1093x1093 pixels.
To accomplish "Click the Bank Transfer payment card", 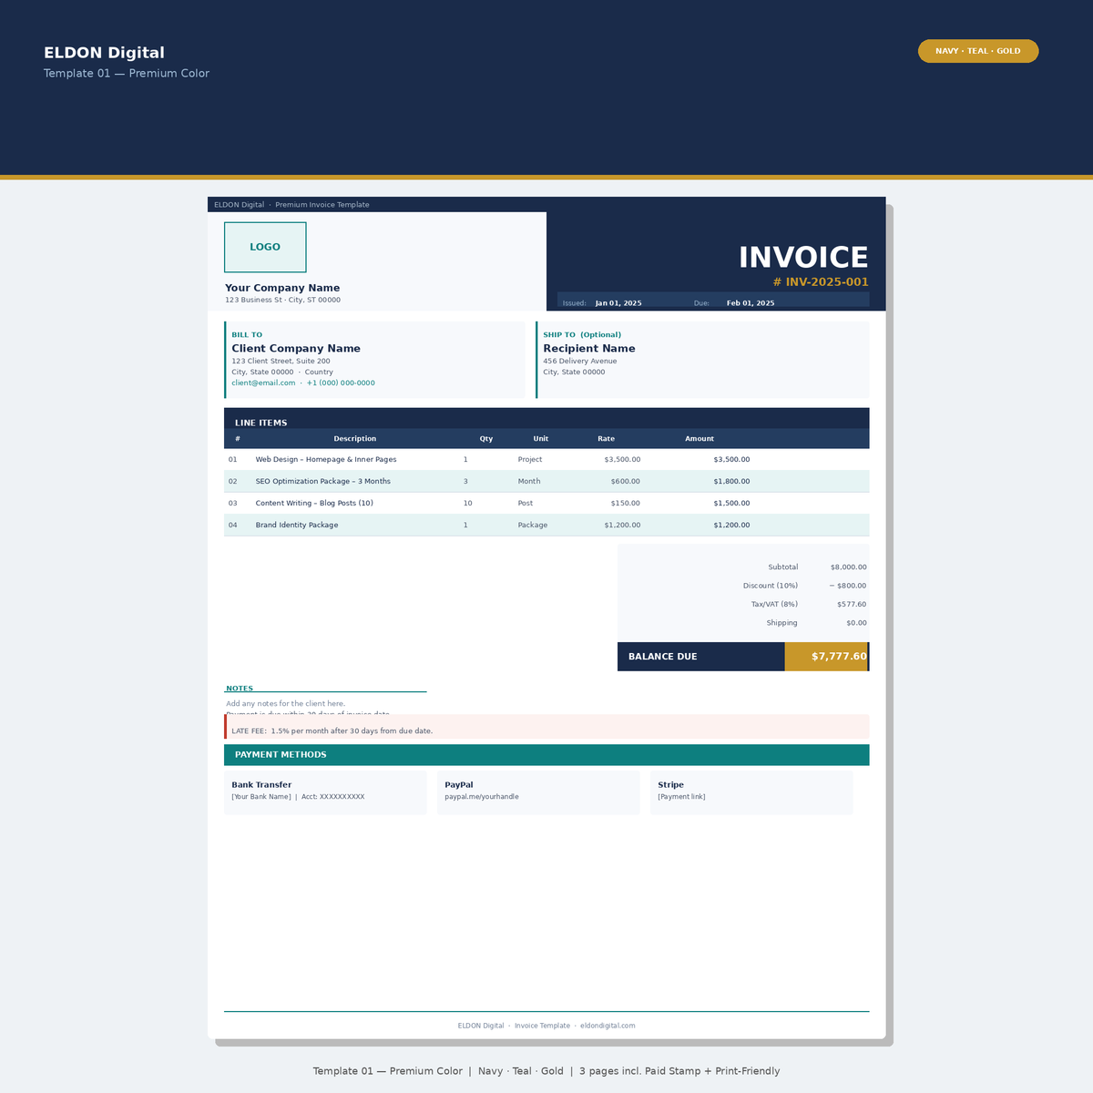I will 325,793.
